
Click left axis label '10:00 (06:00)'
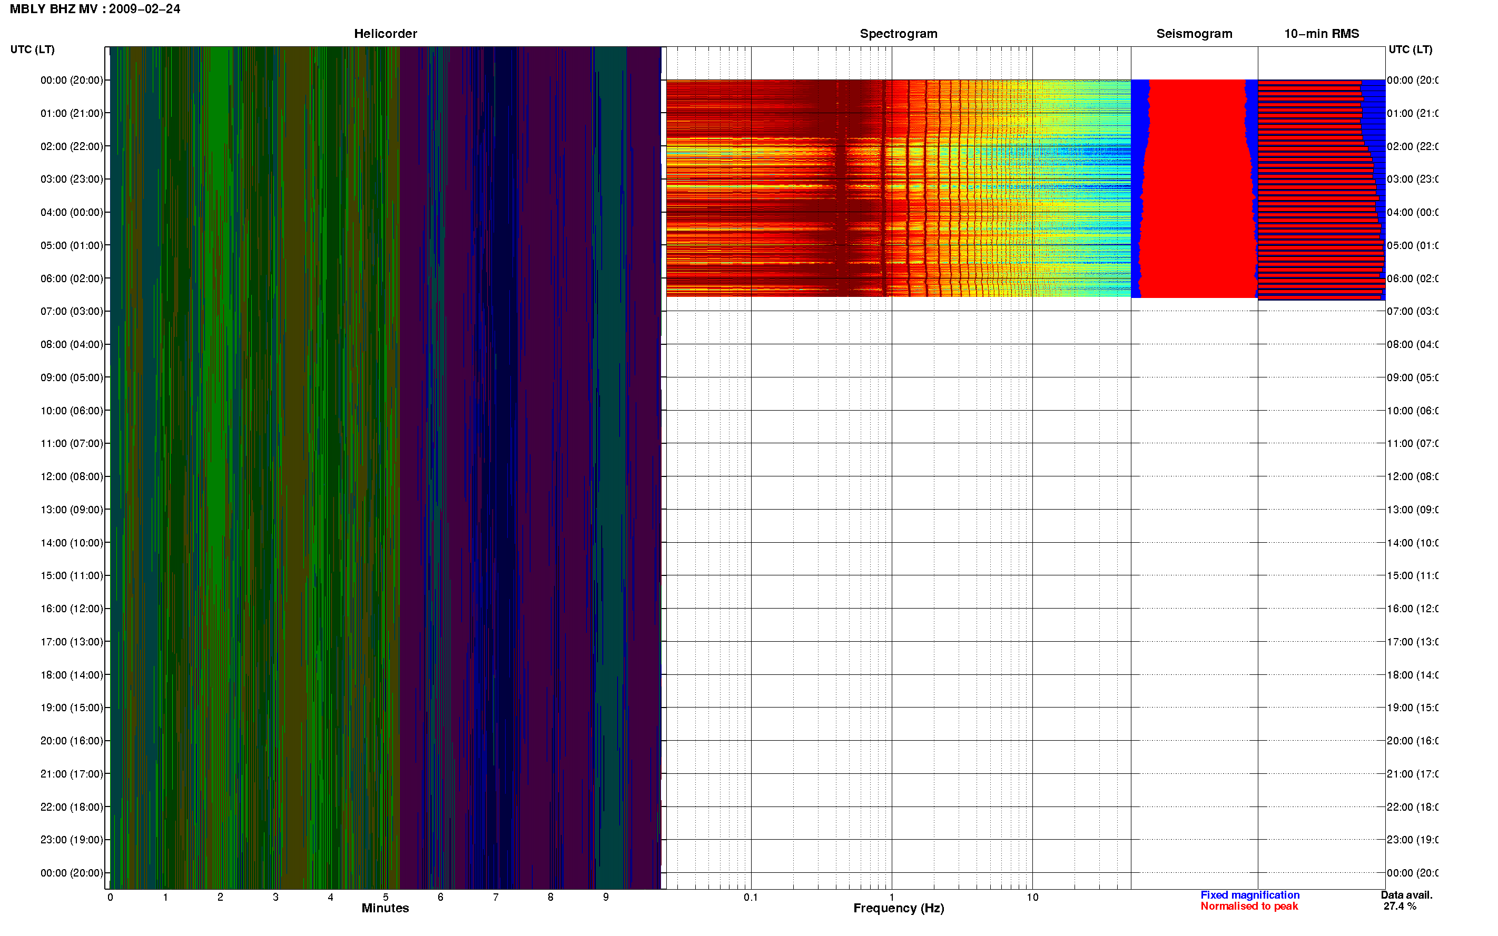click(72, 411)
